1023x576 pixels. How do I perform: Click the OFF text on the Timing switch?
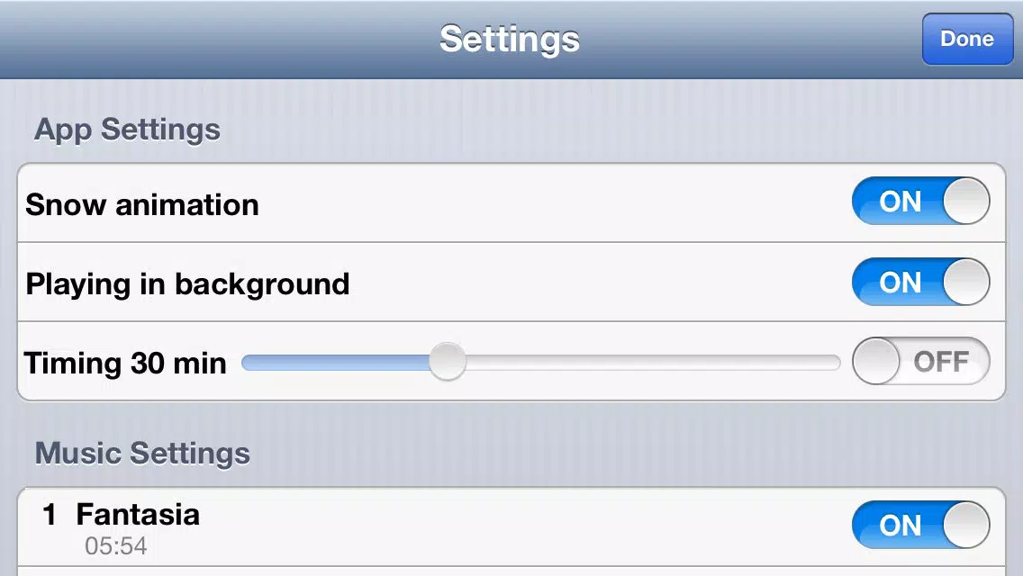coord(941,362)
